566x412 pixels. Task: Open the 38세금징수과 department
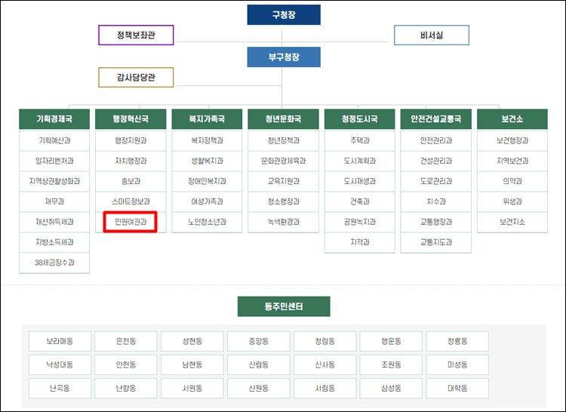[54, 263]
